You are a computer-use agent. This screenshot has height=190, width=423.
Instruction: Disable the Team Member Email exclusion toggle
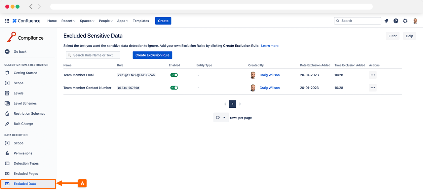click(x=174, y=75)
